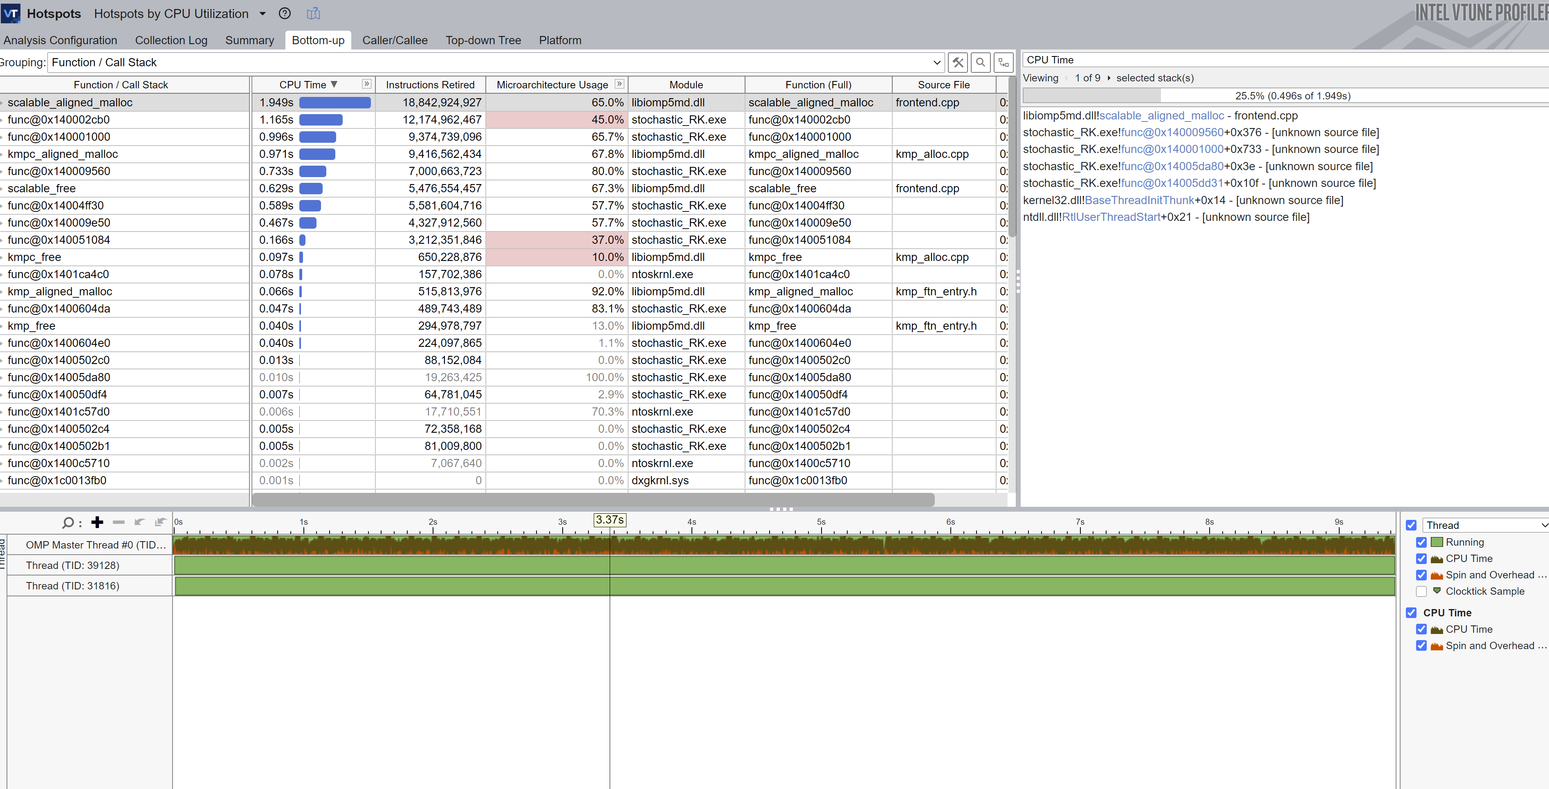Click the timeline magnifier zoom icon
The width and height of the screenshot is (1549, 789).
pyautogui.click(x=68, y=523)
